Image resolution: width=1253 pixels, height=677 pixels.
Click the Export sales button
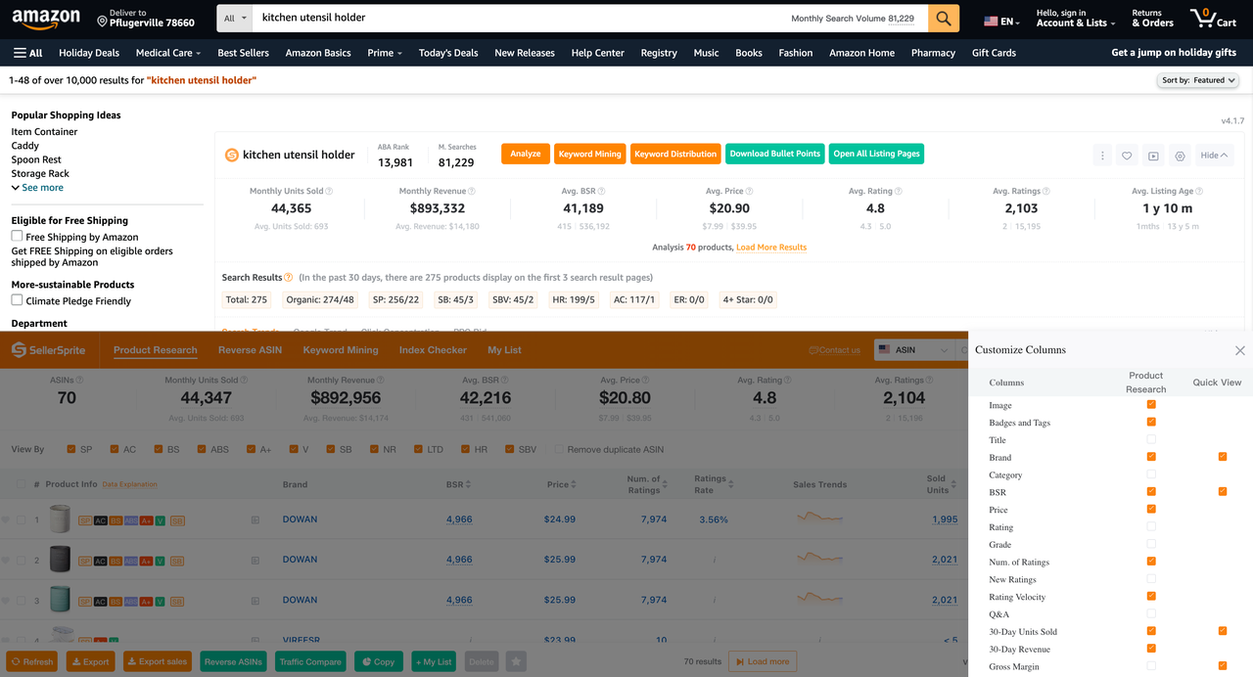pos(157,662)
